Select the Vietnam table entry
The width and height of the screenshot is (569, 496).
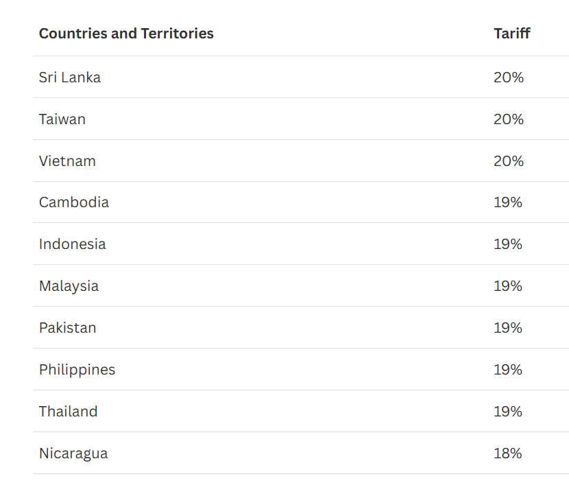pos(67,161)
